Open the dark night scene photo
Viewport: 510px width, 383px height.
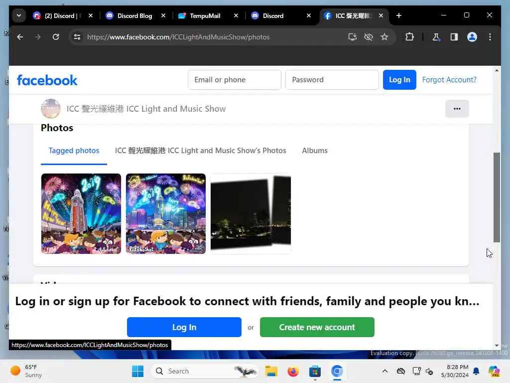(251, 213)
